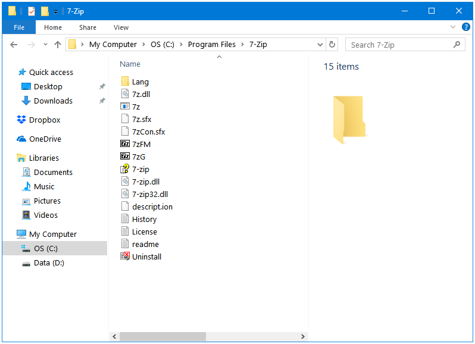Click 7-Zip breadcrumb in address bar
475x344 pixels.
(258, 45)
